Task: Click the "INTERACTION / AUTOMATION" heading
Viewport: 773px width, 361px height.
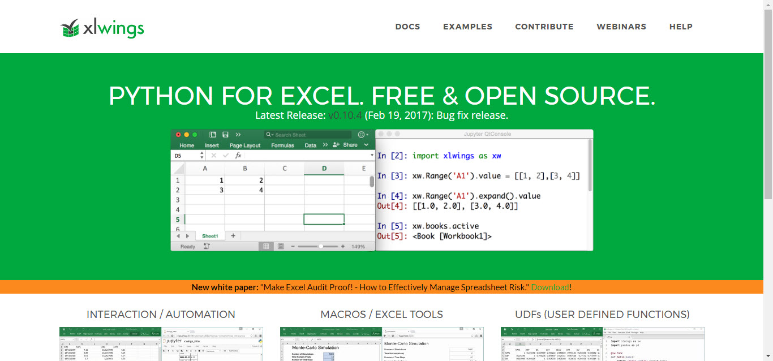Action: click(x=161, y=315)
